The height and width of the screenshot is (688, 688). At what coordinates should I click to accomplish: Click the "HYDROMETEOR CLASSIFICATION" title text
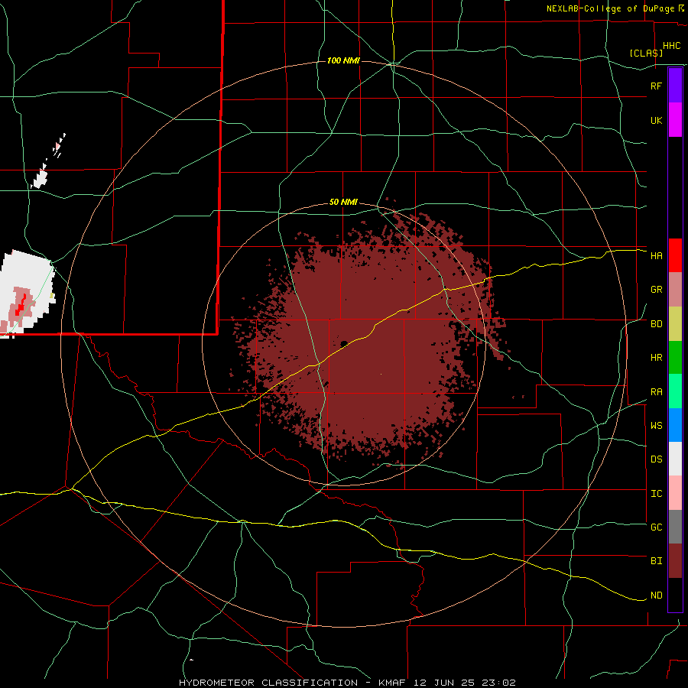268,683
